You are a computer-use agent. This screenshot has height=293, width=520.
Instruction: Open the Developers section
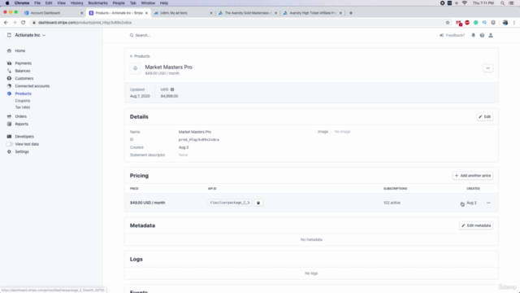coord(24,137)
